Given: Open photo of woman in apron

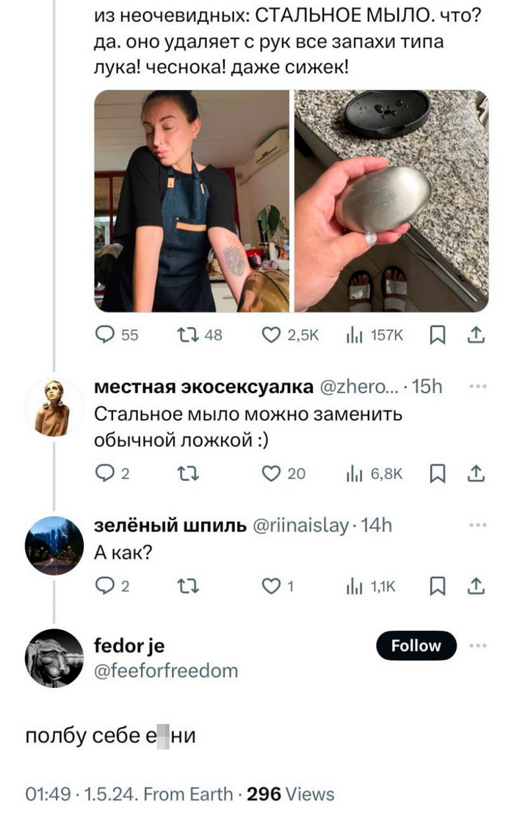Looking at the screenshot, I should 192,201.
